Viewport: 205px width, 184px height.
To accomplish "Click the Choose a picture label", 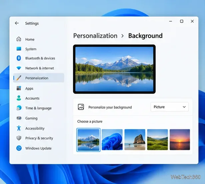I will click(90, 121).
